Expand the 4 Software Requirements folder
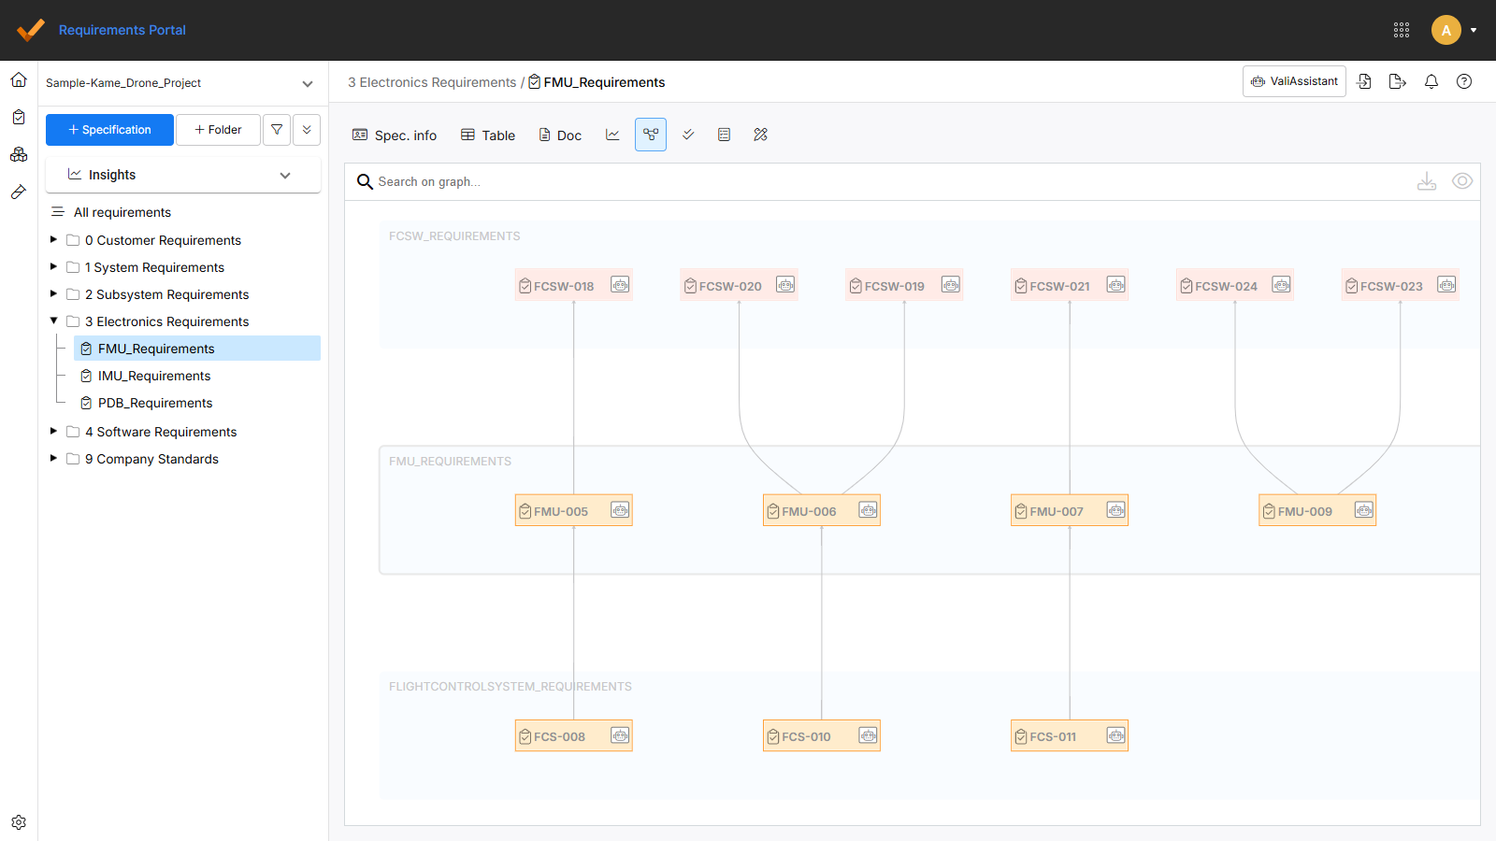 coord(53,431)
